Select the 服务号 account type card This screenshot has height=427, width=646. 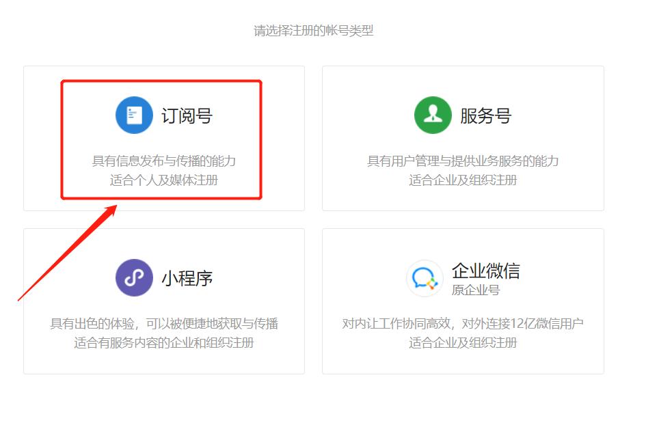tap(462, 139)
